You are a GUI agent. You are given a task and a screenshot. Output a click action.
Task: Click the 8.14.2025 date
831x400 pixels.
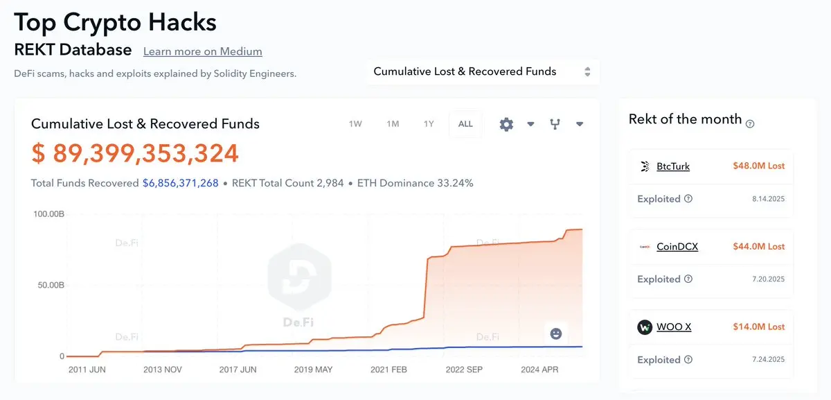tap(769, 199)
